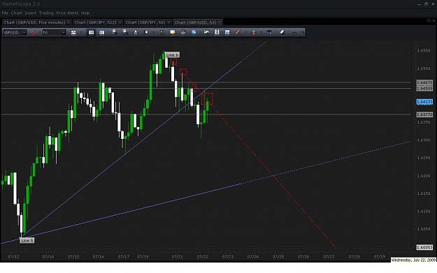The height and width of the screenshot is (273, 437).
Task: Expand the red-green arrows icon dropdown
Action: click(x=262, y=33)
